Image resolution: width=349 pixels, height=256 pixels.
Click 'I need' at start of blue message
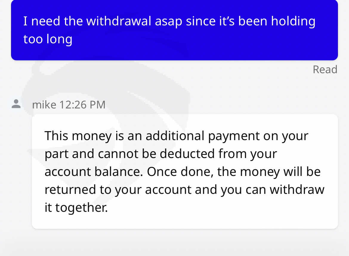(x=42, y=21)
